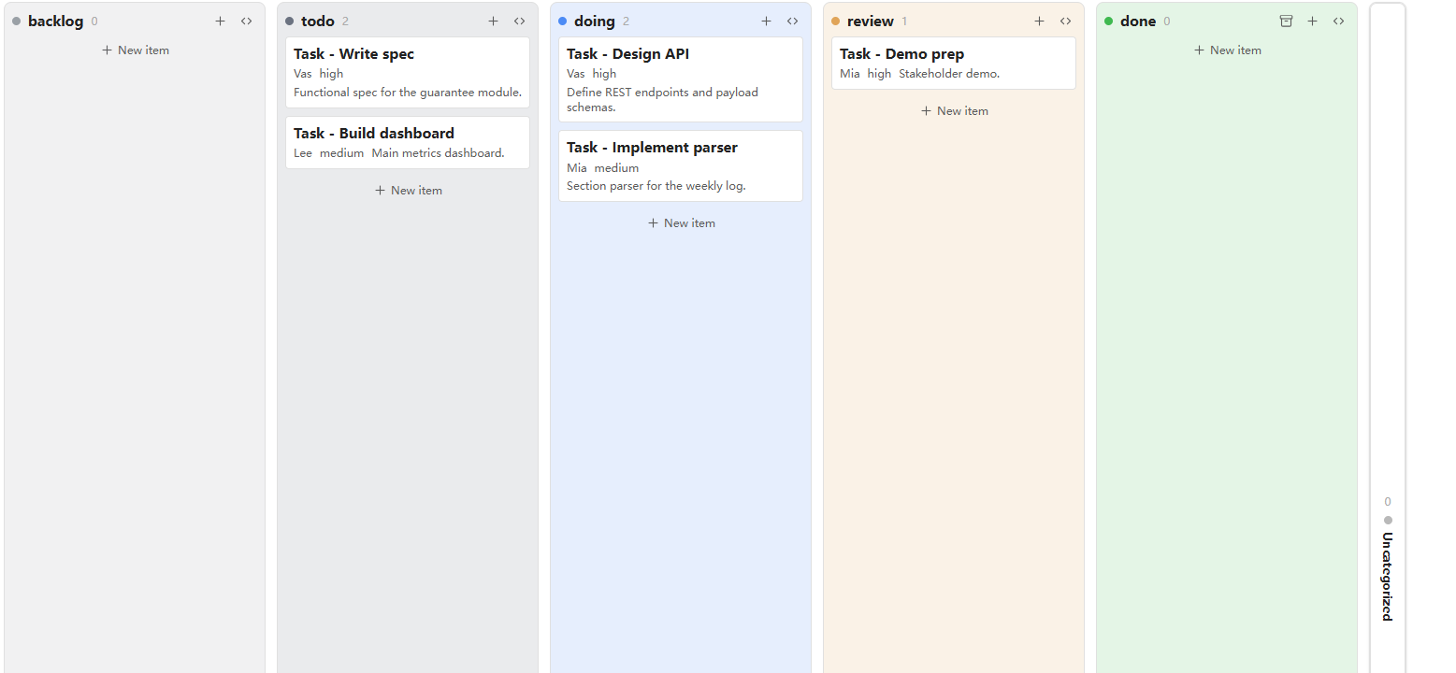1456x673 pixels.
Task: Click 'high' priority on Write spec card
Action: pyautogui.click(x=331, y=74)
